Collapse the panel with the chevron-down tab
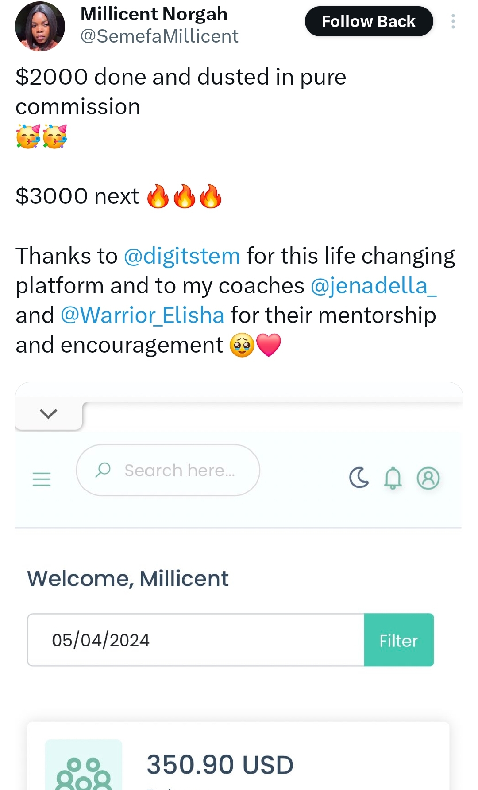This screenshot has width=478, height=790. pos(49,414)
